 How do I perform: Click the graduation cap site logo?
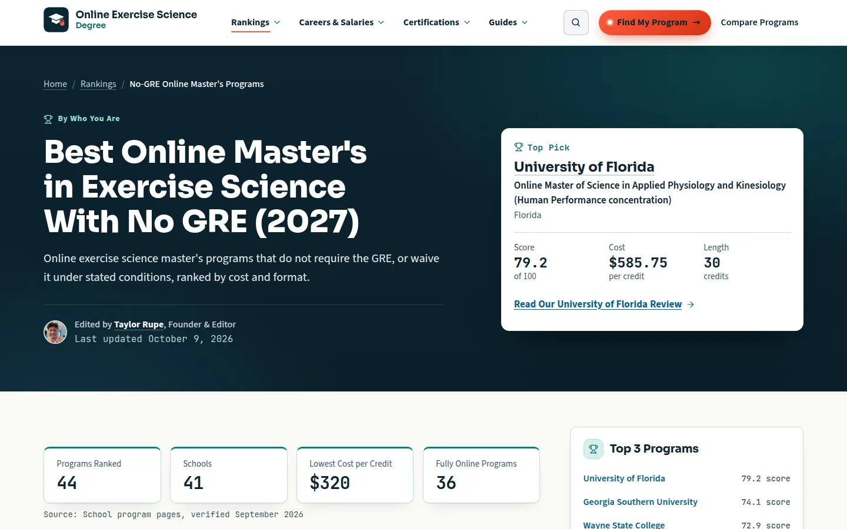pos(56,20)
